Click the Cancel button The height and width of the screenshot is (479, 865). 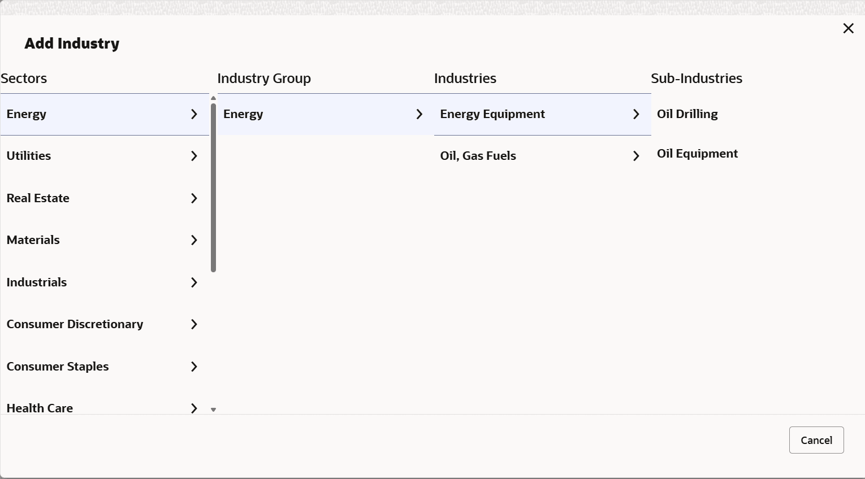click(816, 440)
